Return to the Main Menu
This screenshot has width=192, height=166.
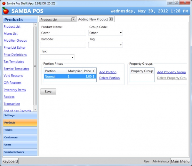[x=180, y=161]
